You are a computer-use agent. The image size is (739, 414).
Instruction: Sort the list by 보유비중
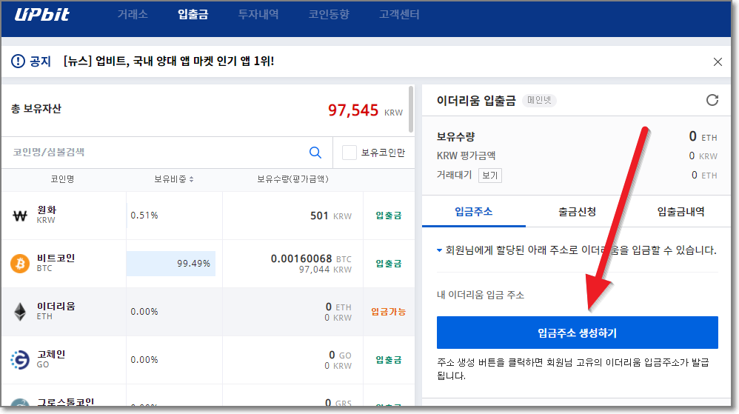point(174,179)
